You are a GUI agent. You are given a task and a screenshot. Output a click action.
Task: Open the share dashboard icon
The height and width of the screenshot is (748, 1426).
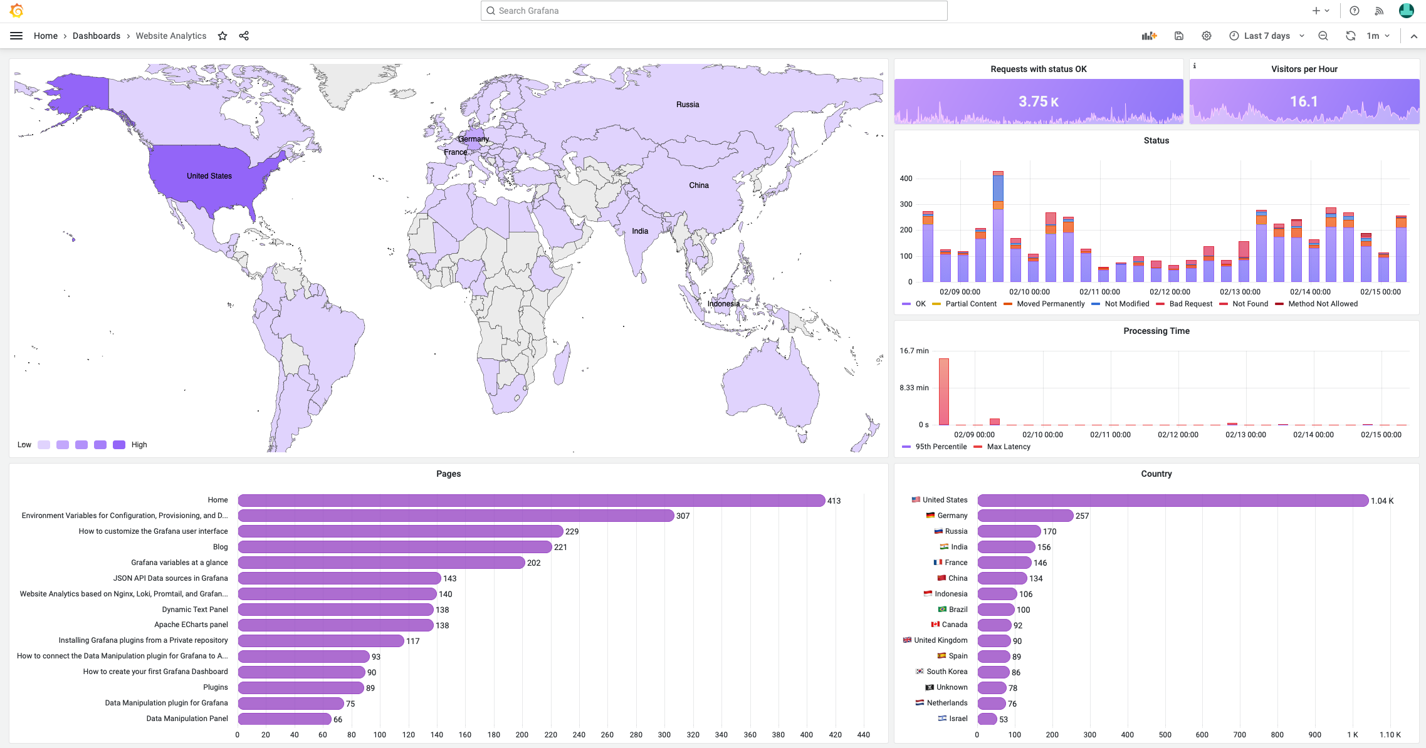pos(244,36)
